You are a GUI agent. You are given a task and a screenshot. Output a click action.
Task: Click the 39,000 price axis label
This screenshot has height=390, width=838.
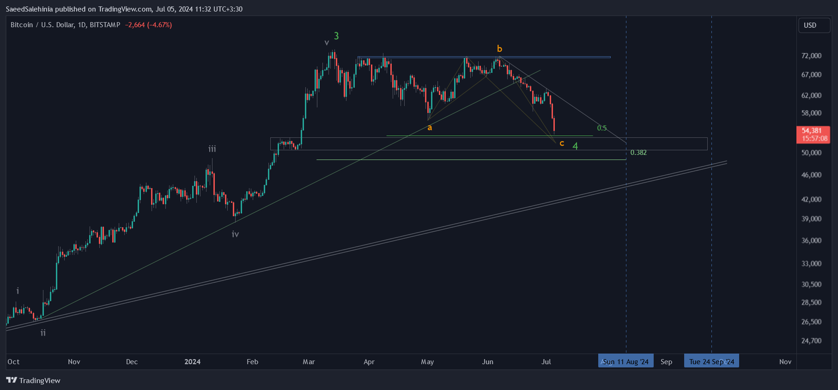(x=811, y=219)
